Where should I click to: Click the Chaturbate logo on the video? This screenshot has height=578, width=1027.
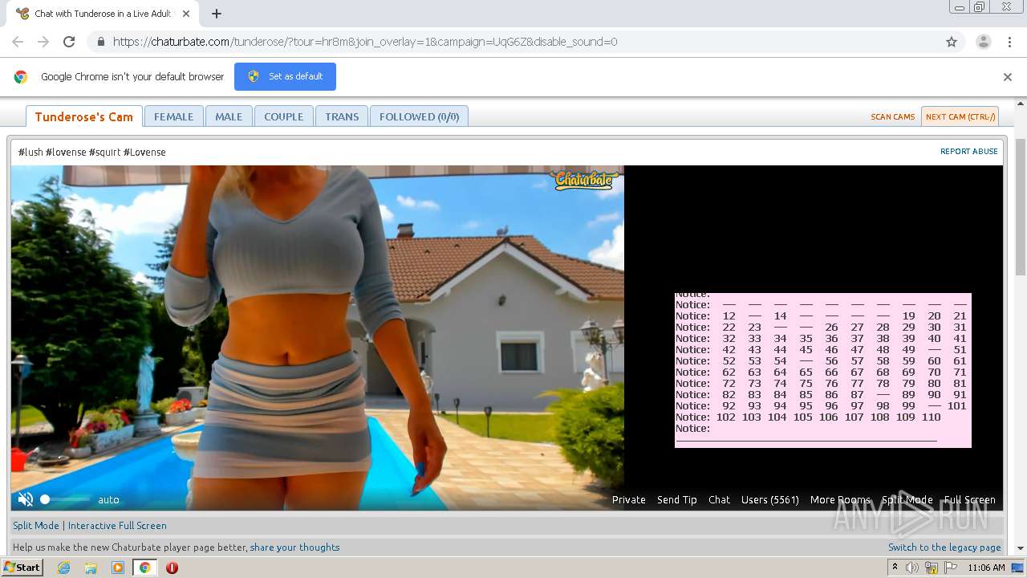click(x=584, y=179)
